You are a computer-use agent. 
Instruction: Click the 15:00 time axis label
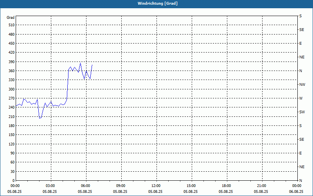(191, 186)
